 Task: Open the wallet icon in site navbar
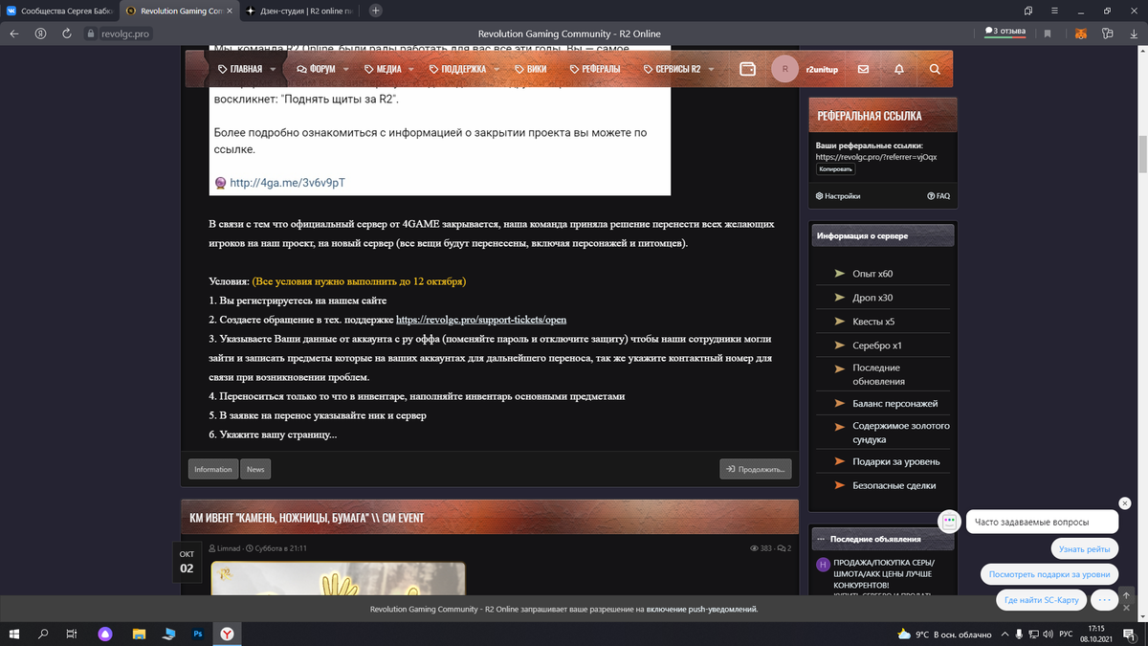click(x=748, y=69)
